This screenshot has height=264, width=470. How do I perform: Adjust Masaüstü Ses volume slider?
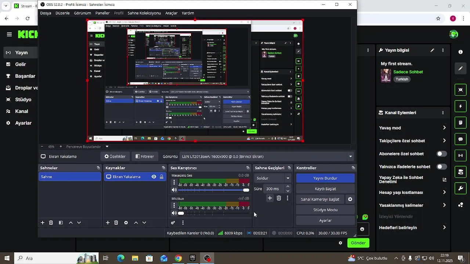click(214, 190)
